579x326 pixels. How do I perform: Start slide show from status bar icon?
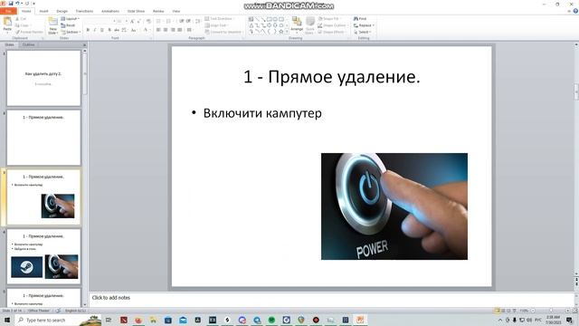[x=515, y=311]
